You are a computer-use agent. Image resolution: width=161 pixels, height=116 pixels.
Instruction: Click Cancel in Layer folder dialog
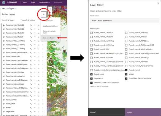[107, 112]
